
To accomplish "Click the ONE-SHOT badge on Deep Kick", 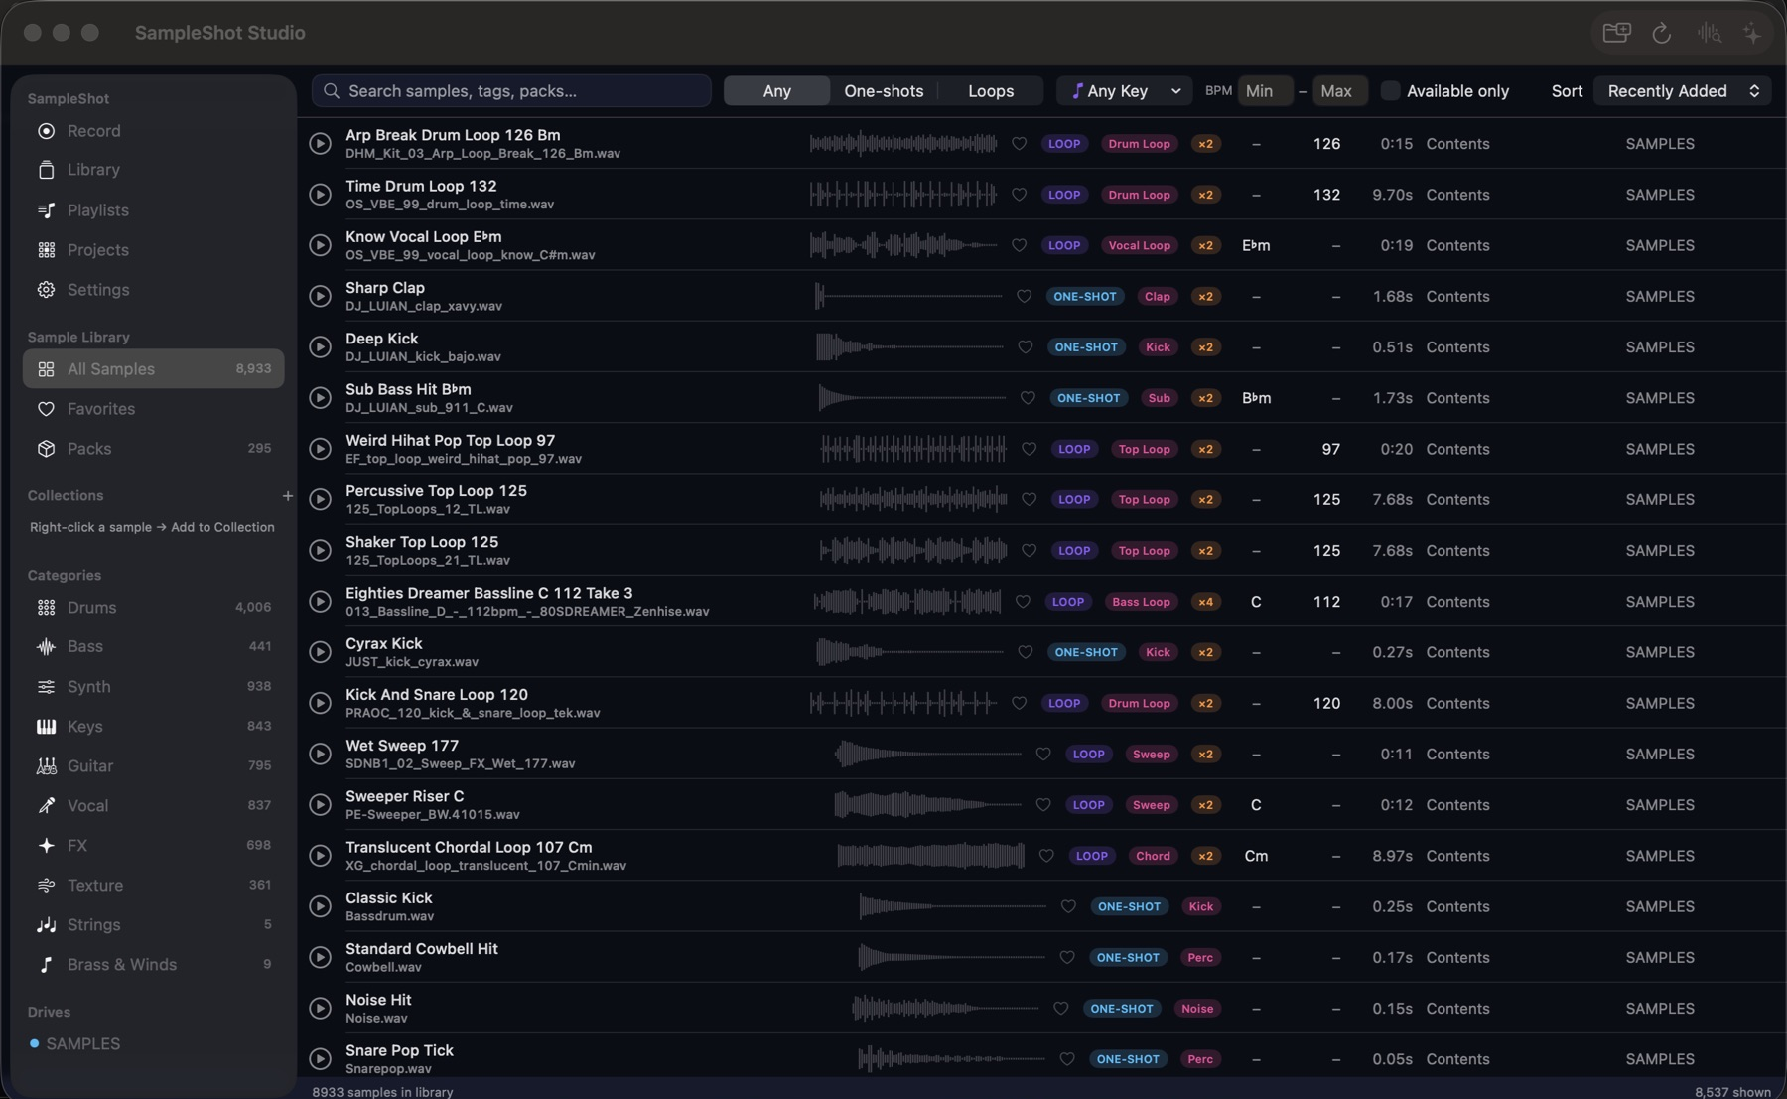I will click(x=1085, y=347).
